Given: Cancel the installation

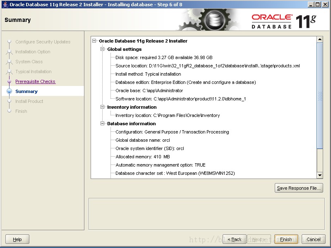Looking at the screenshot, I should tap(313, 239).
